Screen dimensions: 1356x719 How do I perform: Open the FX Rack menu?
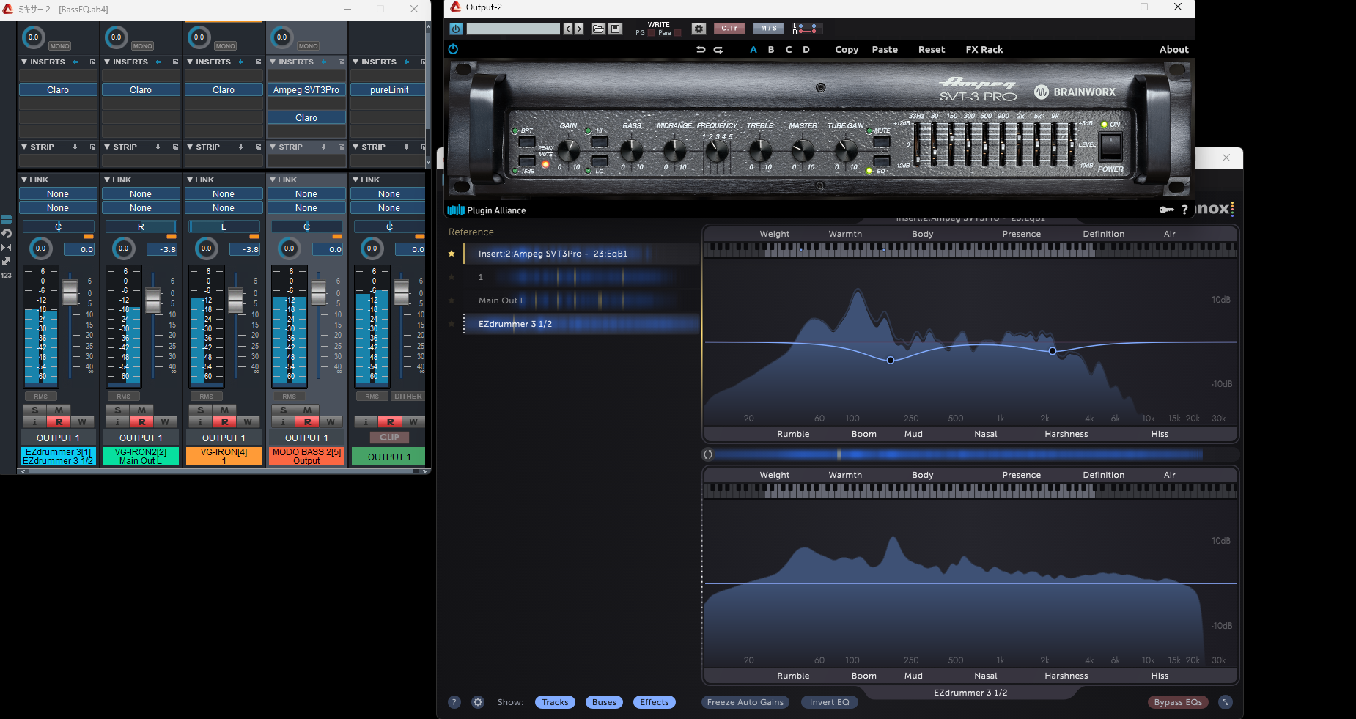pos(984,50)
